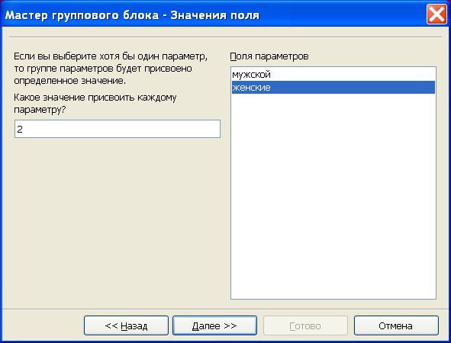Close the Мастер группового блока dialog
451x343 pixels.
pyautogui.click(x=437, y=14)
